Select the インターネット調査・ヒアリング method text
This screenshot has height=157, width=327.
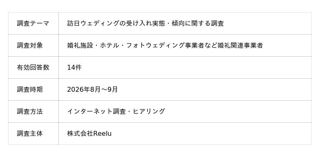(x=116, y=112)
